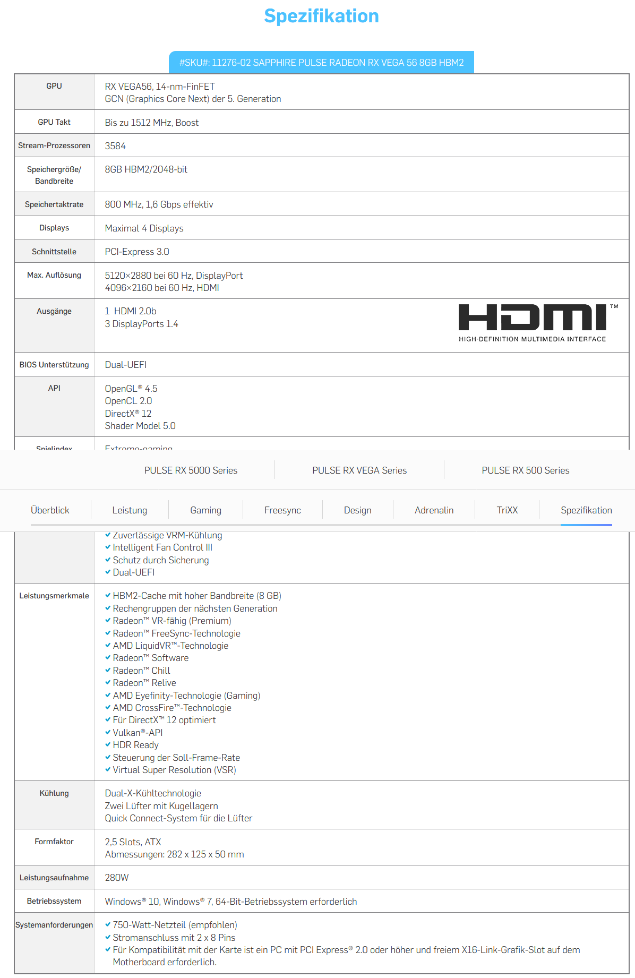Click the GPU Takt row label
The width and height of the screenshot is (635, 978).
coord(54,122)
